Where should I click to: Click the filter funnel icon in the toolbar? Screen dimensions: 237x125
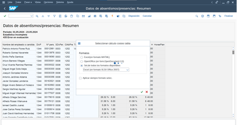pos(54,16)
